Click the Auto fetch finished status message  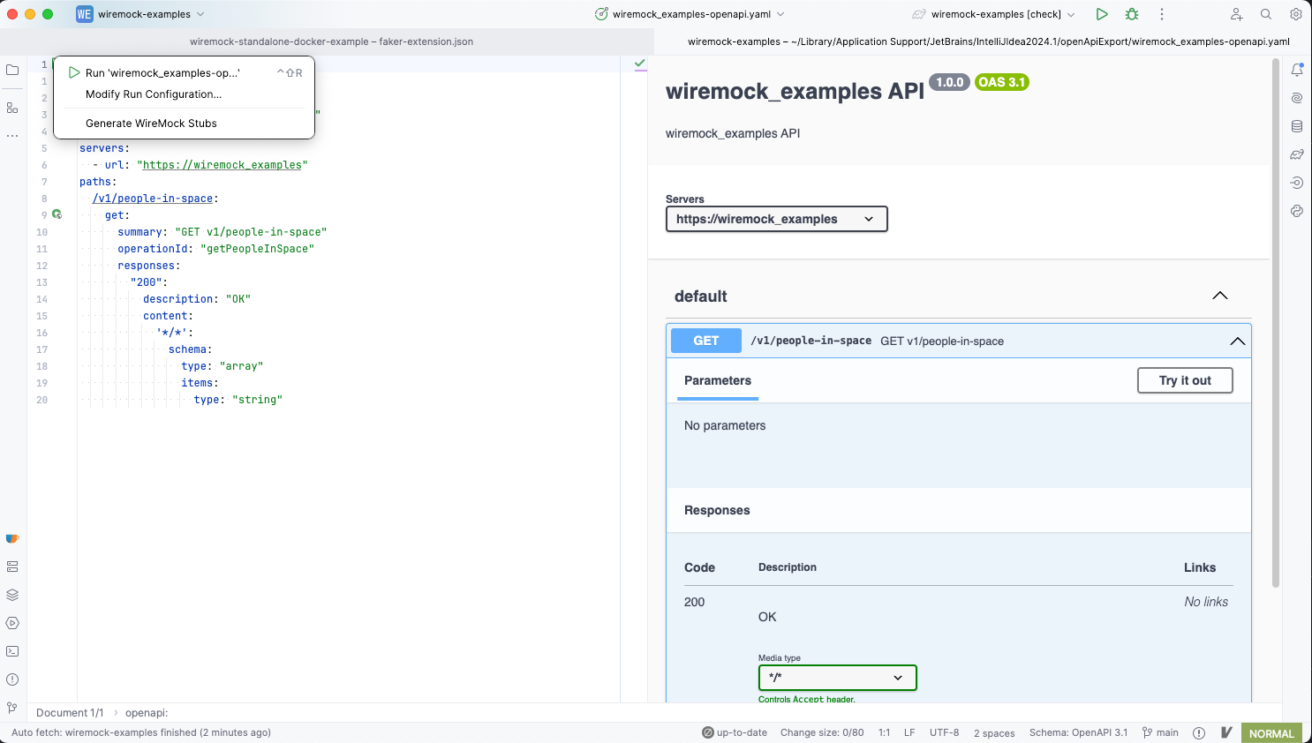point(141,732)
